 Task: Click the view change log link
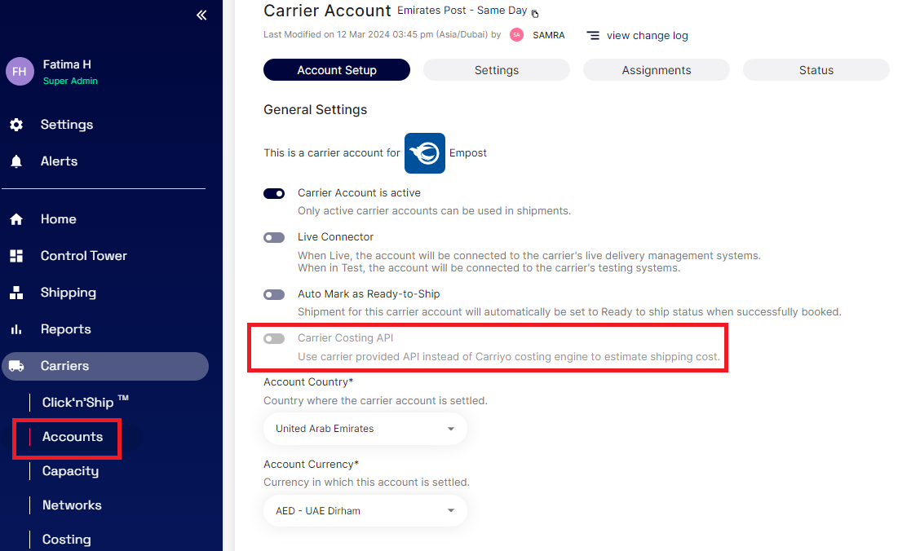click(x=646, y=36)
